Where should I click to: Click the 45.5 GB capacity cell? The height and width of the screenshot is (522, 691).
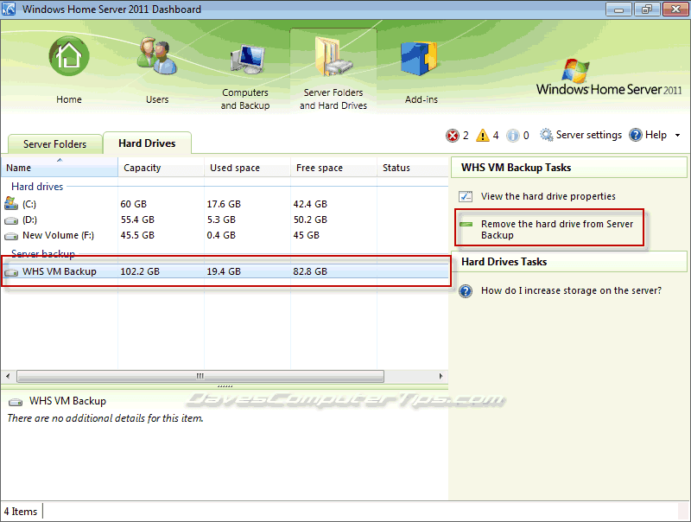click(x=137, y=235)
